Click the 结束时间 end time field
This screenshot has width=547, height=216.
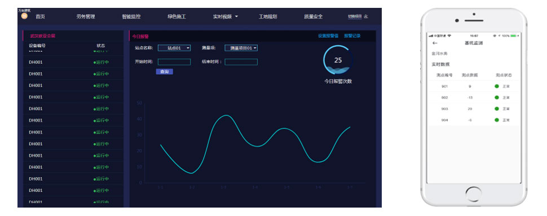pos(241,62)
